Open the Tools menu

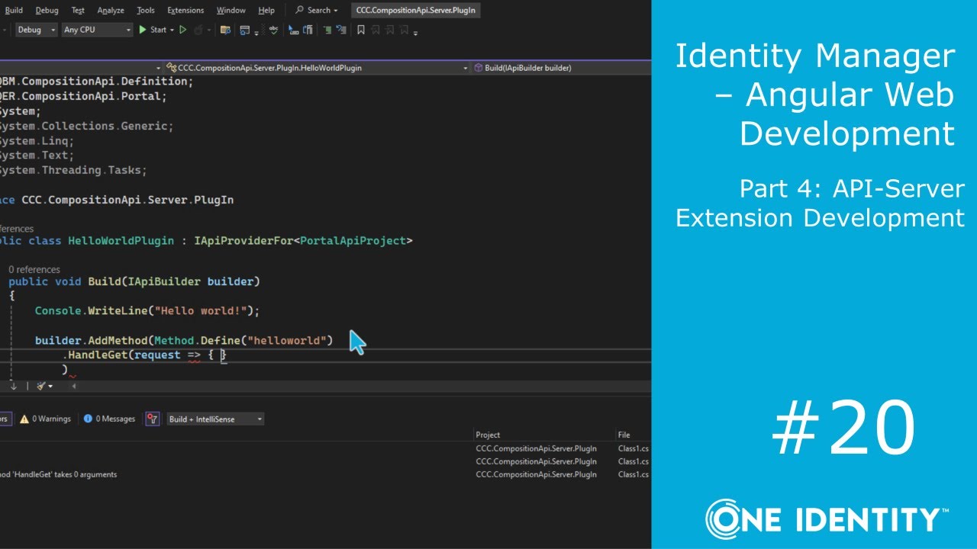coord(146,10)
